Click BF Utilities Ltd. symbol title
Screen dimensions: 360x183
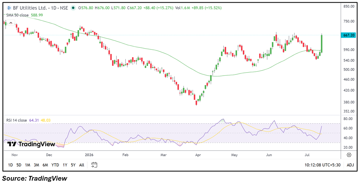[x=30, y=8]
